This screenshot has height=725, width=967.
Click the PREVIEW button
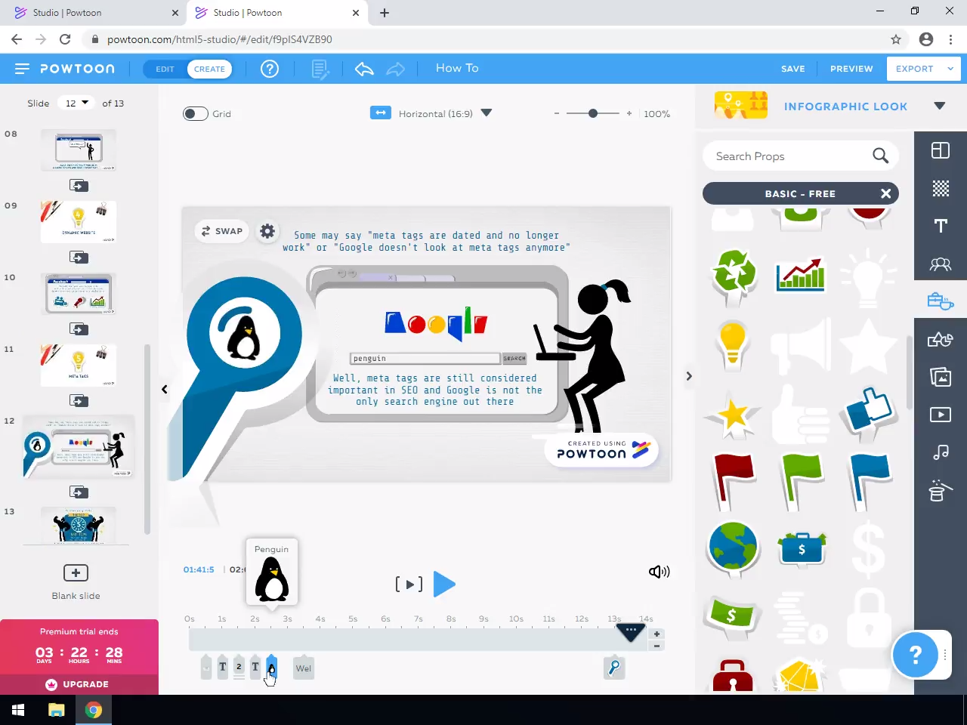(x=851, y=69)
